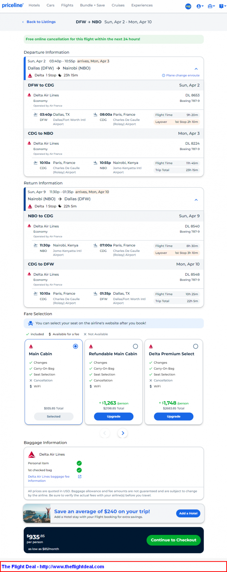Click takeoff icon next to 03:40p Dallas
Screen dimensions: 227x572
[x=36, y=114]
